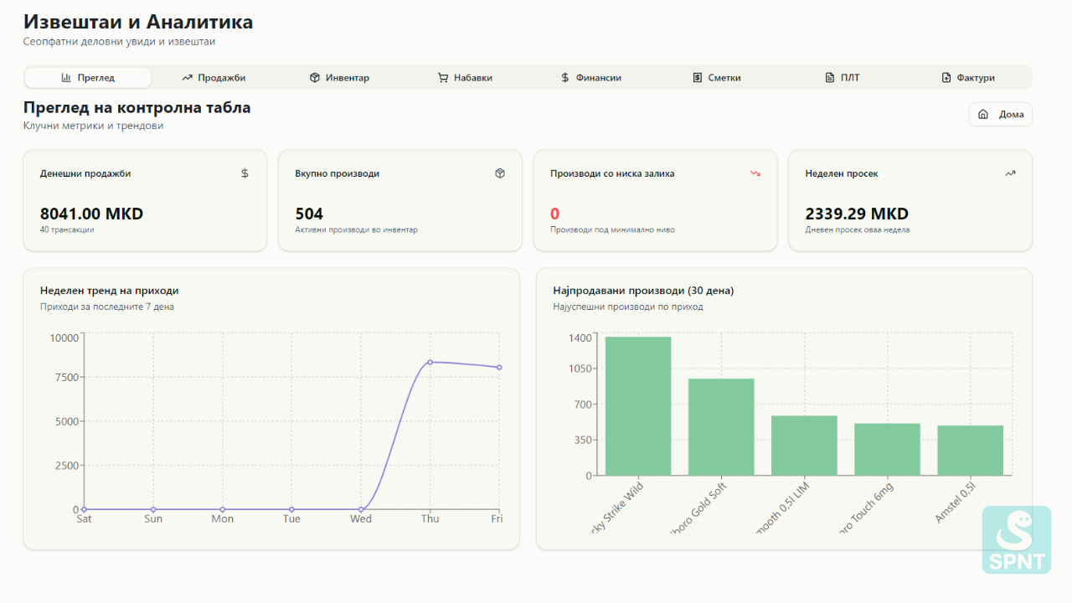
Task: Click the house icon in Дома button
Action: 983,115
